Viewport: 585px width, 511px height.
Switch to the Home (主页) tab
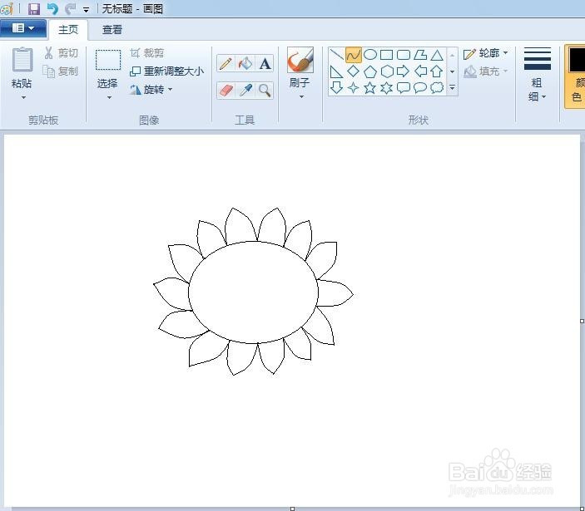click(68, 30)
